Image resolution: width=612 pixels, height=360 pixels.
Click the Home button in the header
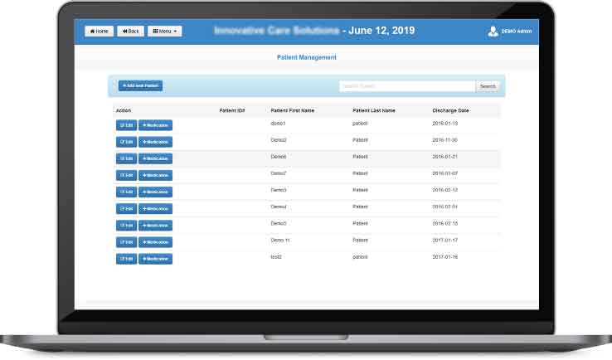pyautogui.click(x=99, y=32)
